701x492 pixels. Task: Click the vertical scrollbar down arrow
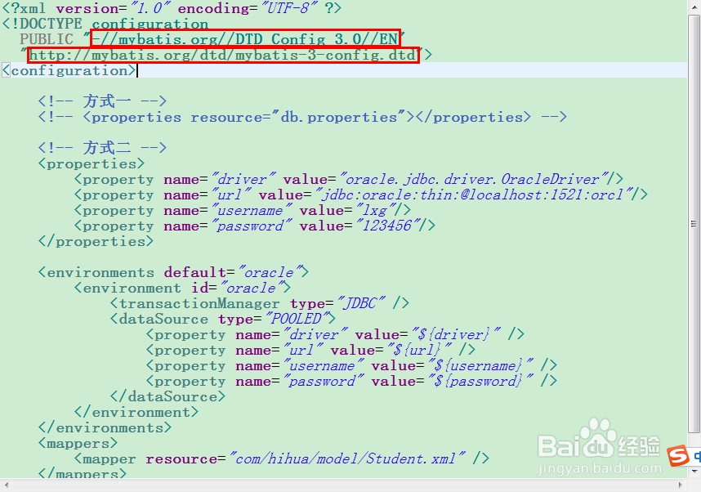coord(694,471)
